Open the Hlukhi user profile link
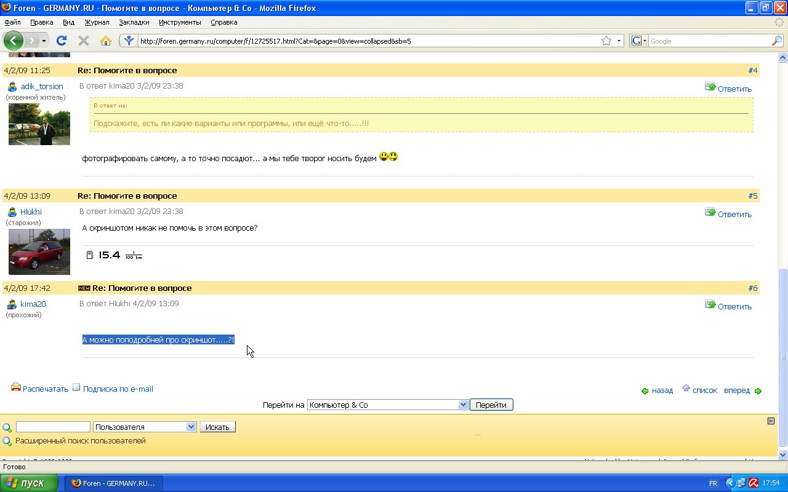Viewport: 788px width, 492px height. (x=31, y=212)
